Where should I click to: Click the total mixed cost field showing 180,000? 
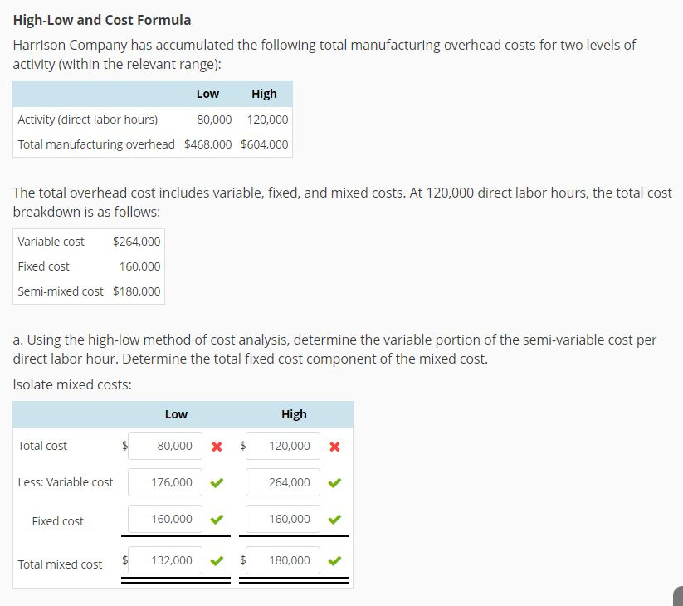point(283,561)
